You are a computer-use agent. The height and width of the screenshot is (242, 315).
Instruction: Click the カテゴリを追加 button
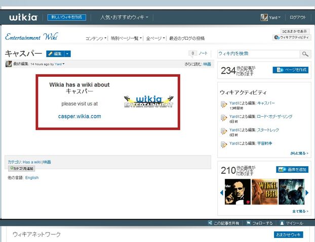click(21, 168)
